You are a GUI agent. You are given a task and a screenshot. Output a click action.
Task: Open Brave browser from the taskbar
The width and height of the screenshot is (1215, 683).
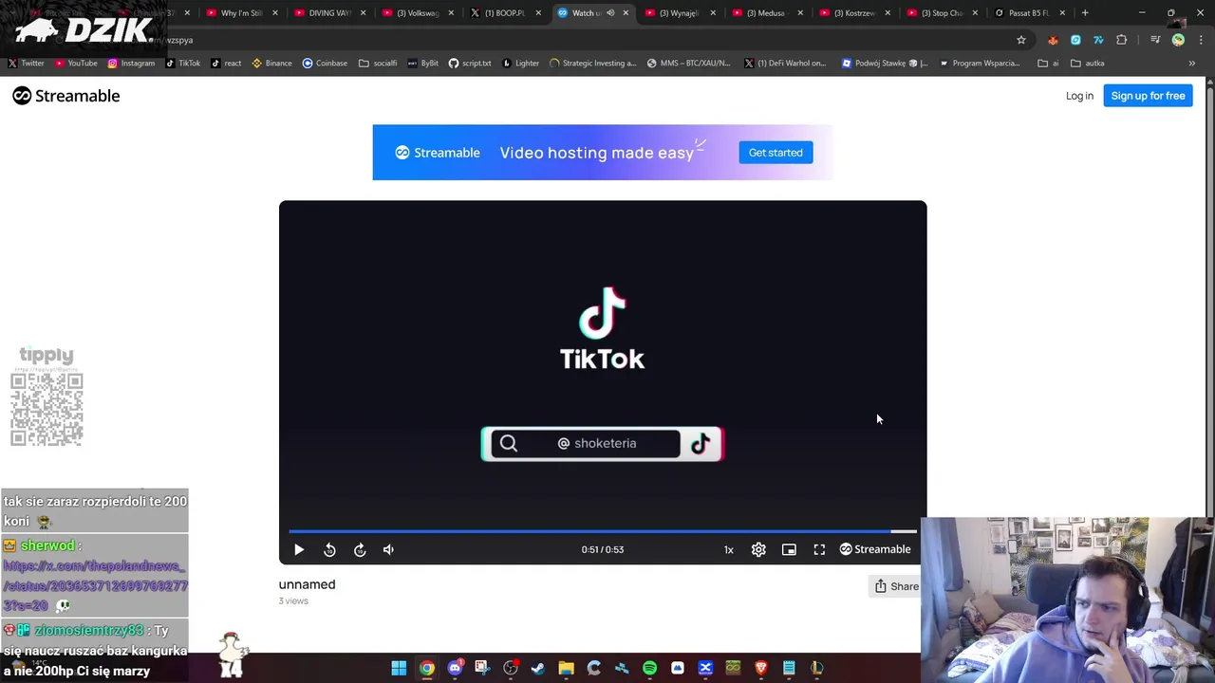tap(760, 668)
